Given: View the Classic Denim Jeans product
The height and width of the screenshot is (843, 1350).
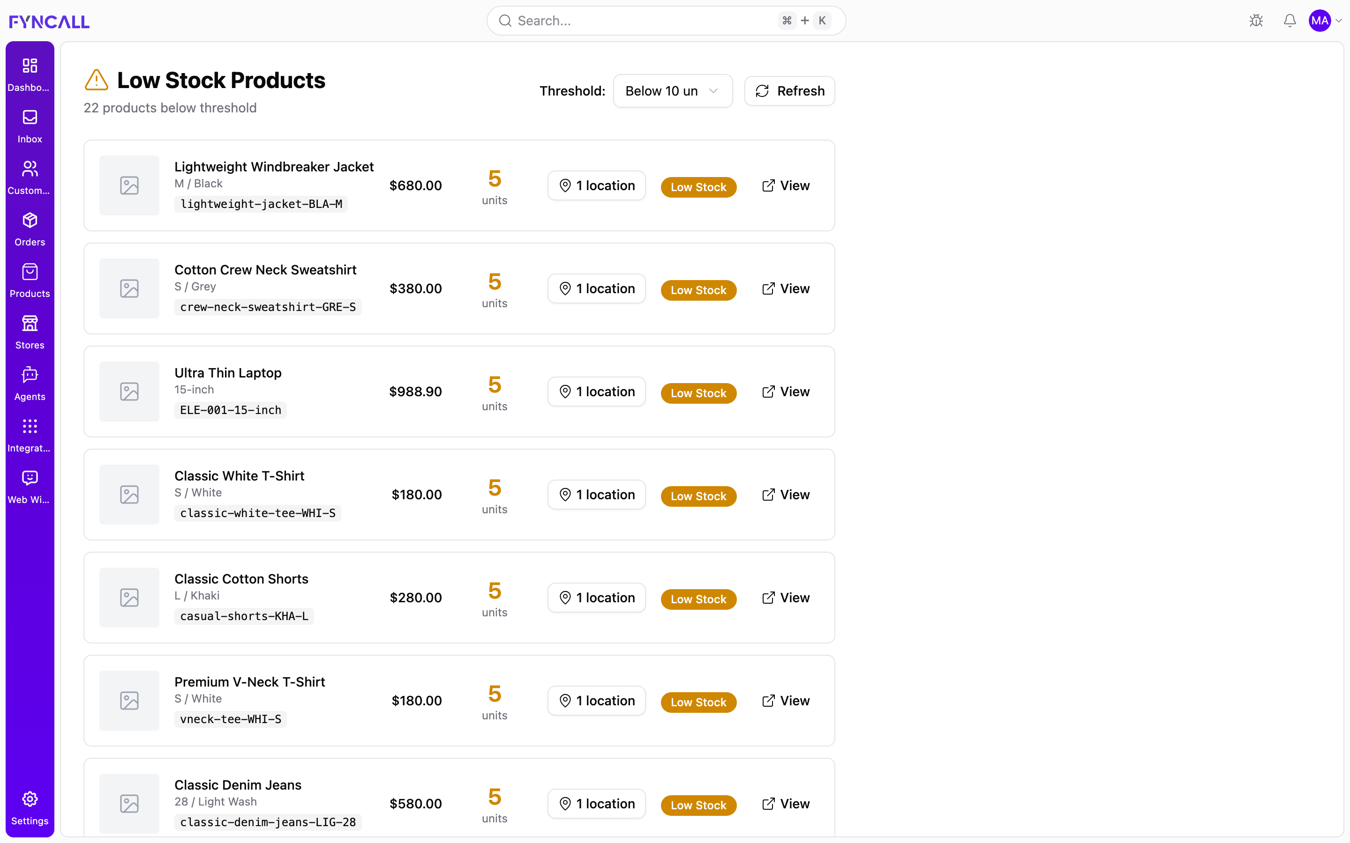Looking at the screenshot, I should click(786, 804).
